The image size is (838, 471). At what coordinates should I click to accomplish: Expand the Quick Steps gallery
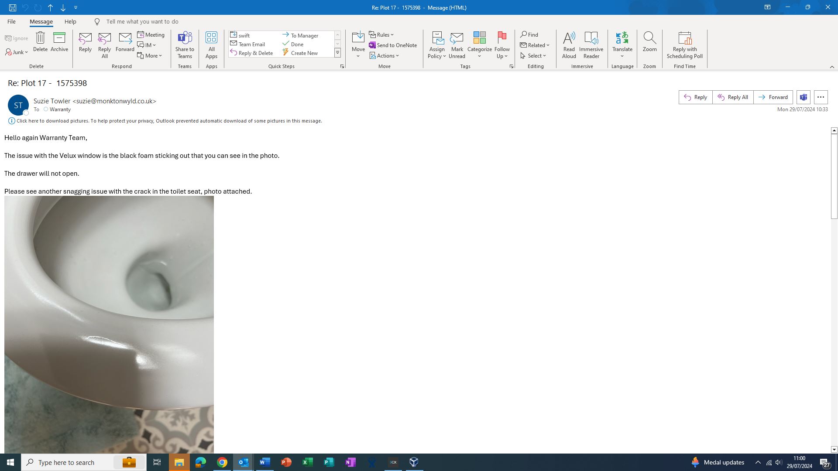coord(337,53)
